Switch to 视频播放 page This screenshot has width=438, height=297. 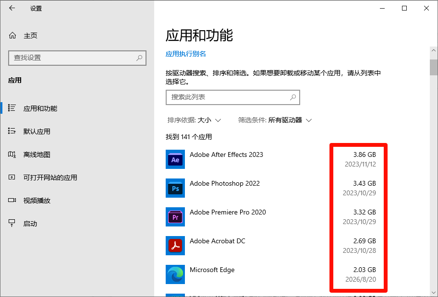pyautogui.click(x=77, y=201)
